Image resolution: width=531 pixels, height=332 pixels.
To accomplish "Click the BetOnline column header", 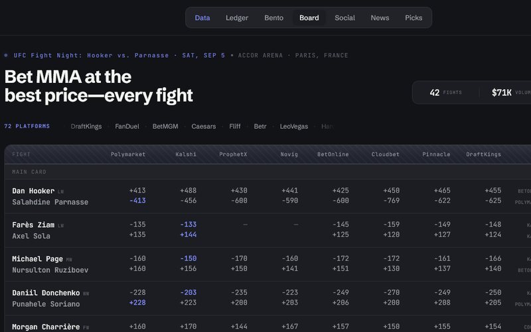I will point(333,155).
